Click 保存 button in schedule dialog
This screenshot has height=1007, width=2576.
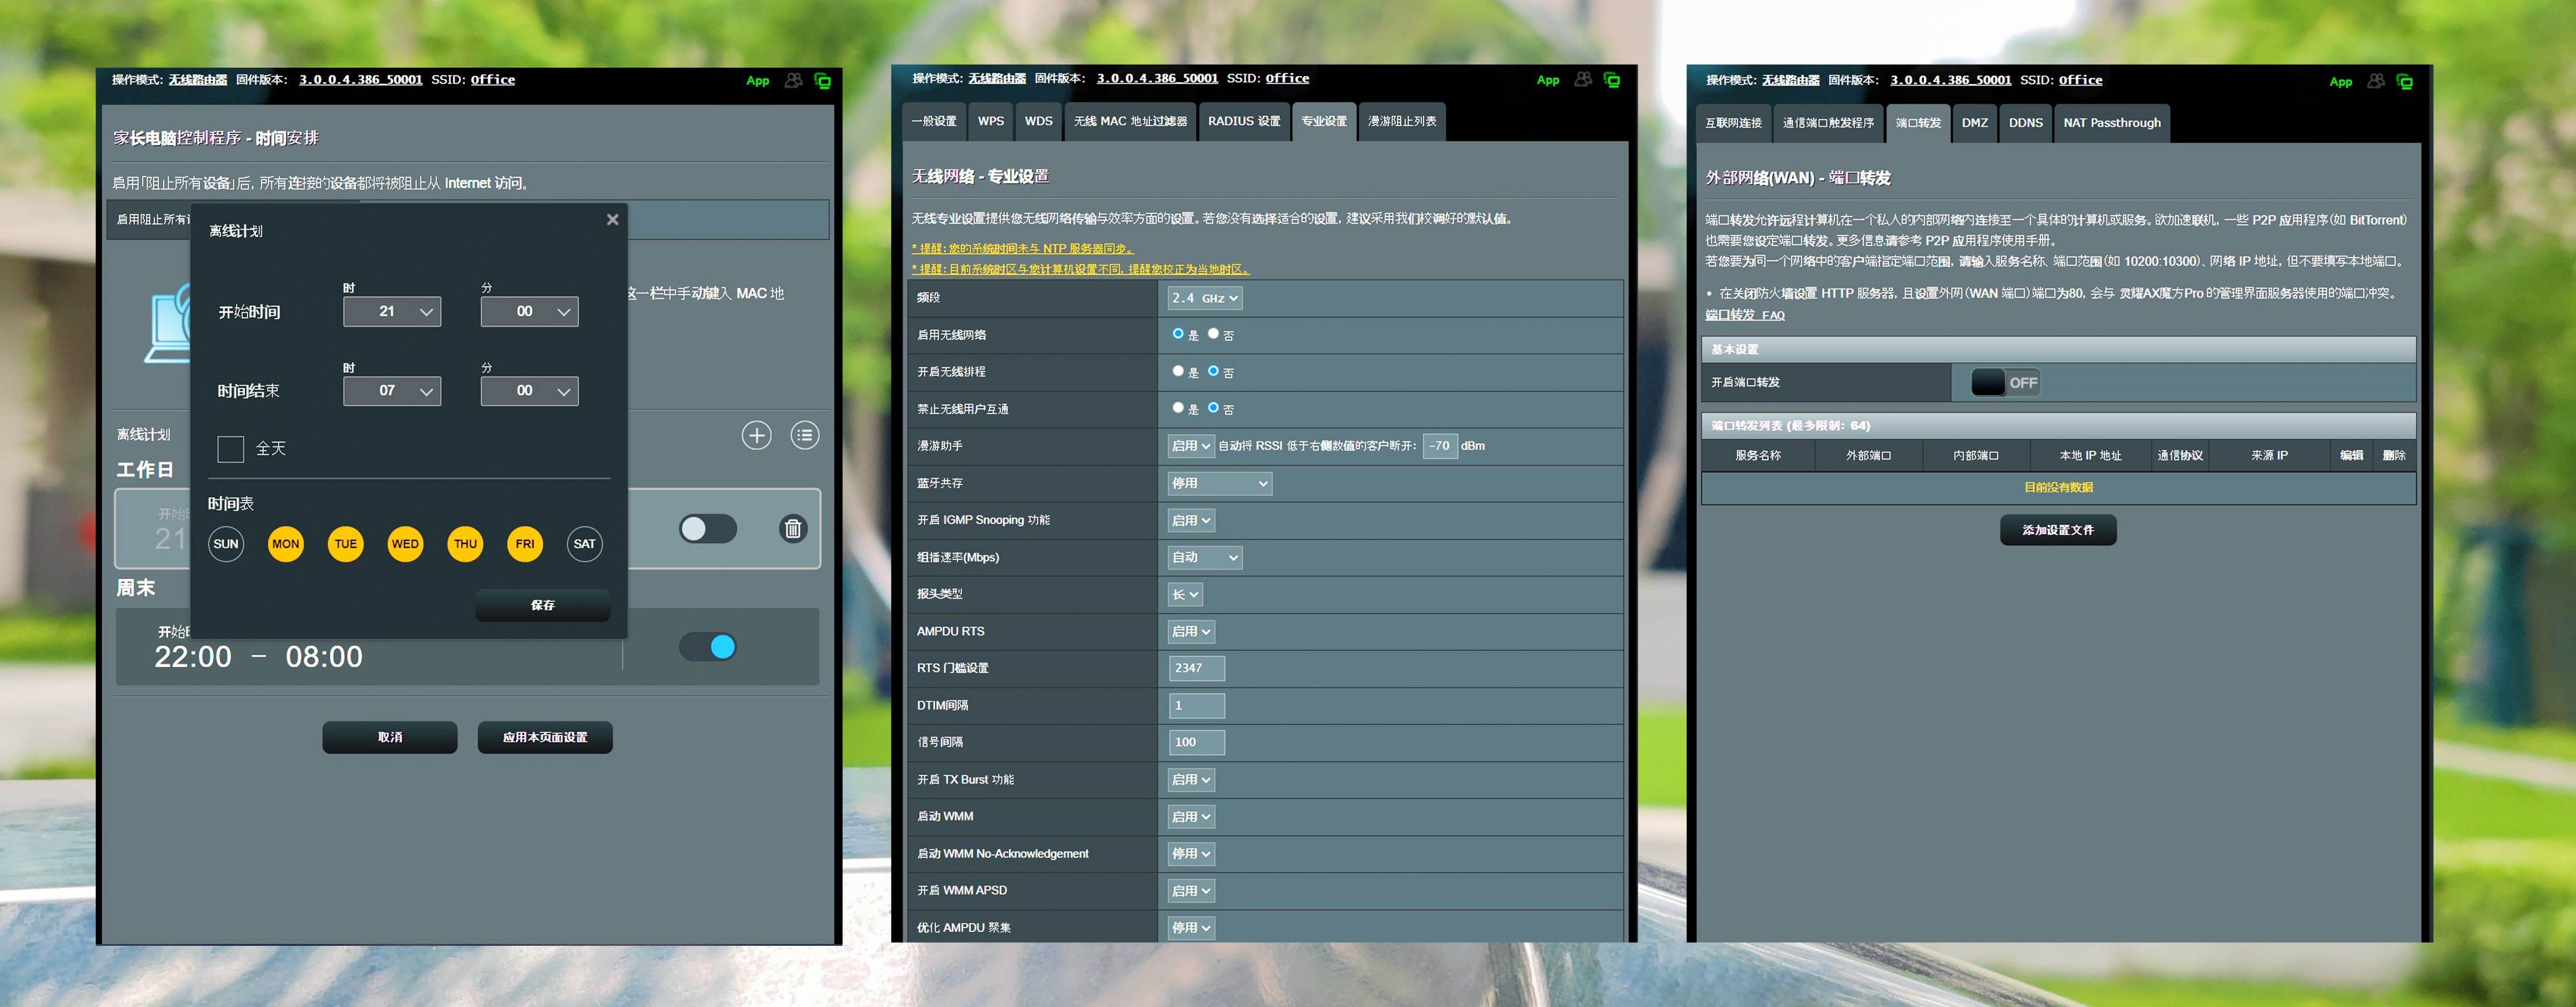[543, 605]
